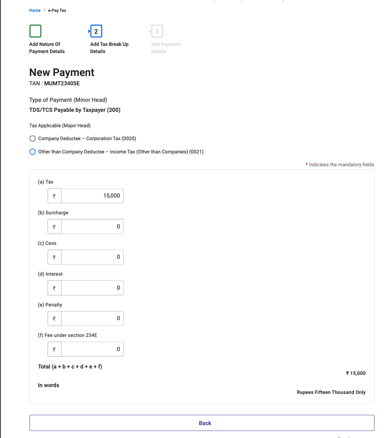Image resolution: width=390 pixels, height=438 pixels.
Task: Click Rupees Fifteen Thousand Only text
Action: pyautogui.click(x=331, y=392)
